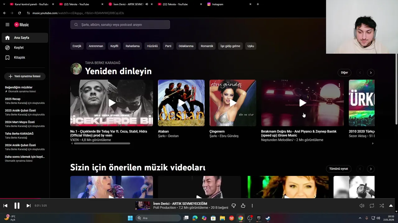Screen dimensions: 398x223
Task: Open Kitaplık in the sidebar
Action: click(x=25, y=57)
